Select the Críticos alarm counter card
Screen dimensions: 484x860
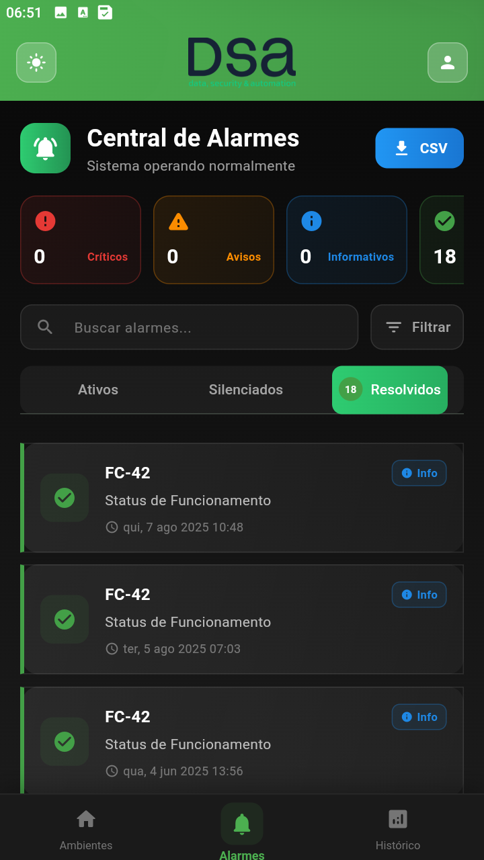point(81,240)
